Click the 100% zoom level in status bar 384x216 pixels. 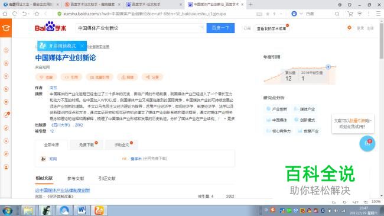(376, 202)
